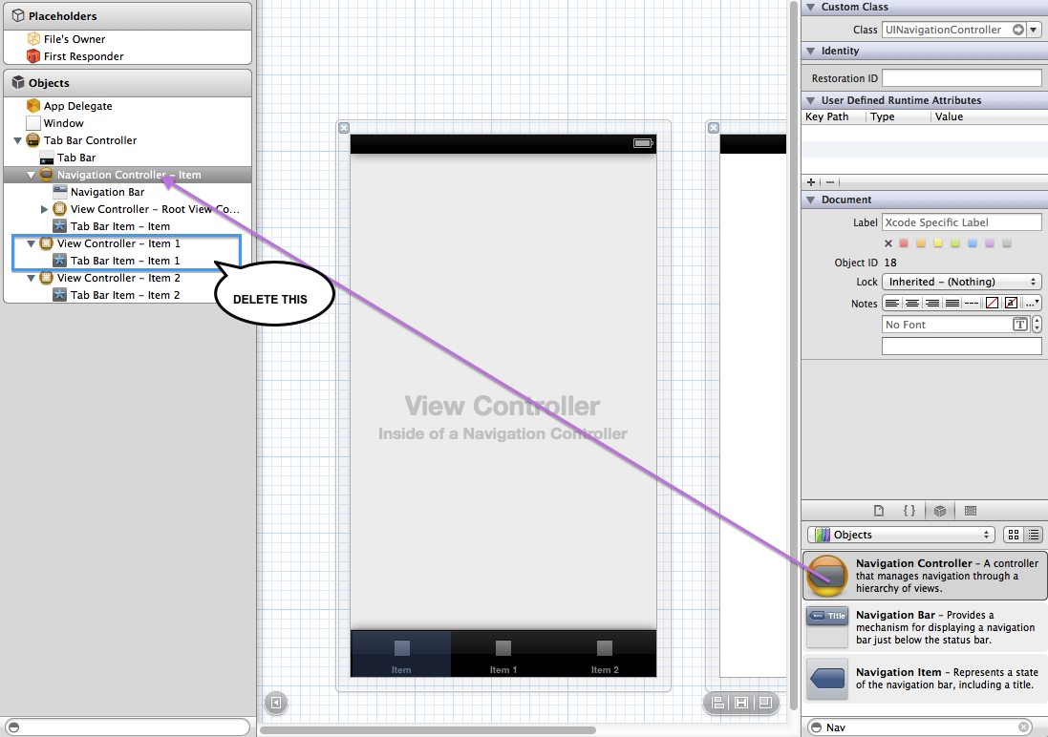Click the standard editor size icon below canvas
This screenshot has height=737, width=1048.
[741, 703]
